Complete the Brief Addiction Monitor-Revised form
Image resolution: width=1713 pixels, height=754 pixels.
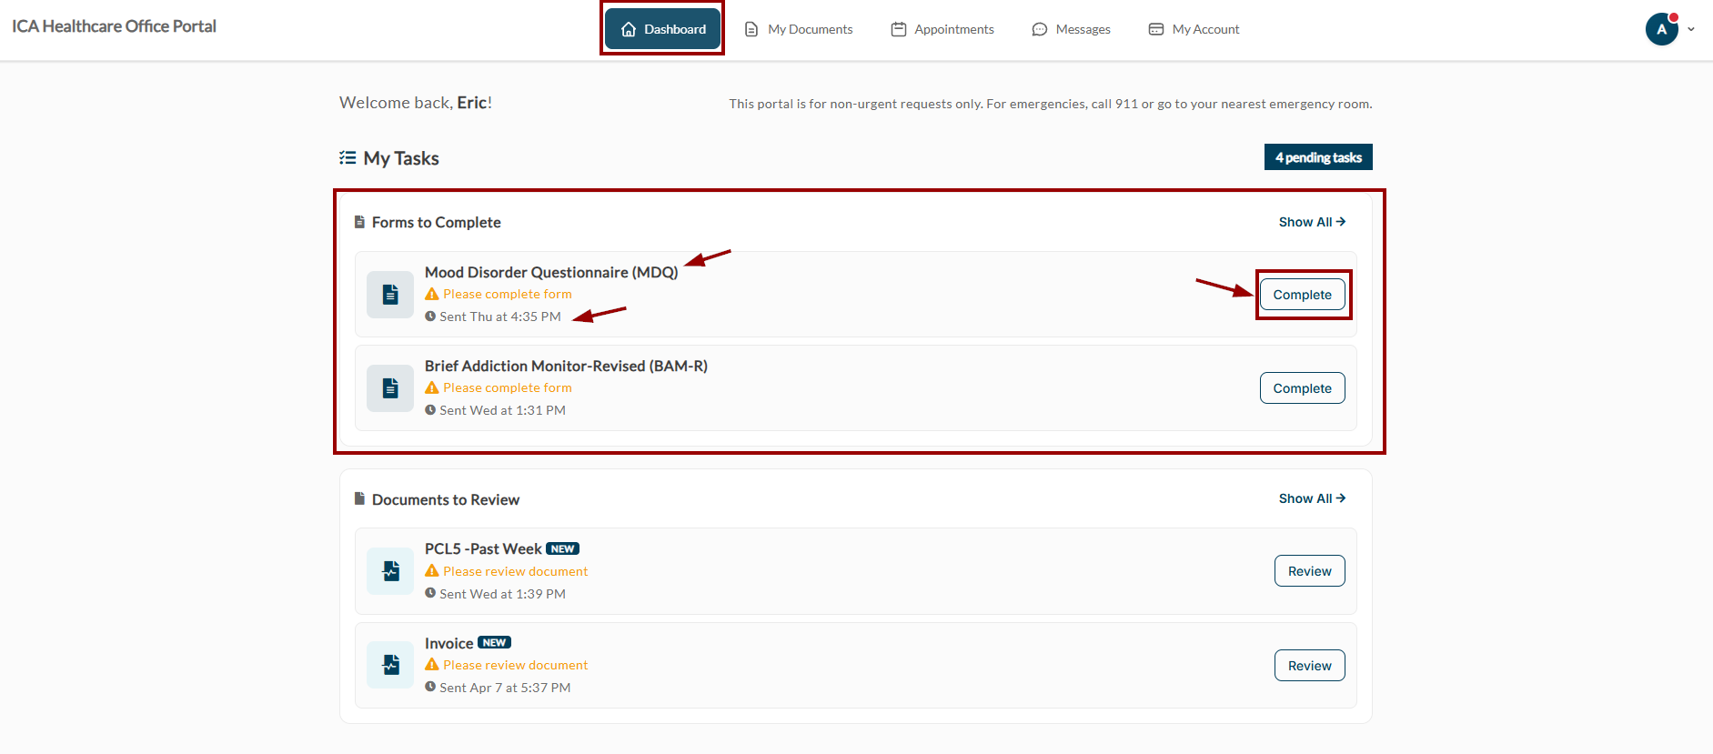[x=1302, y=388]
